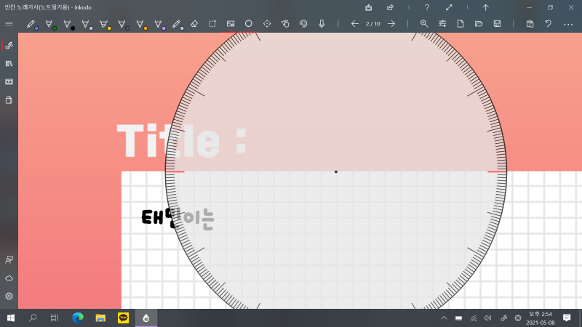Select the blue pen tool
This screenshot has width=582, height=327.
pyautogui.click(x=32, y=24)
